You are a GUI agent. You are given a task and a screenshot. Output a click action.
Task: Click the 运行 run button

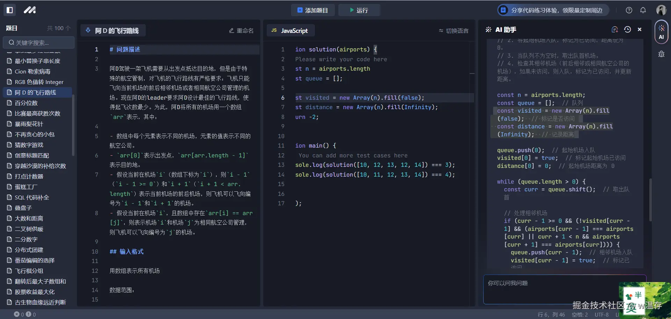pyautogui.click(x=359, y=10)
